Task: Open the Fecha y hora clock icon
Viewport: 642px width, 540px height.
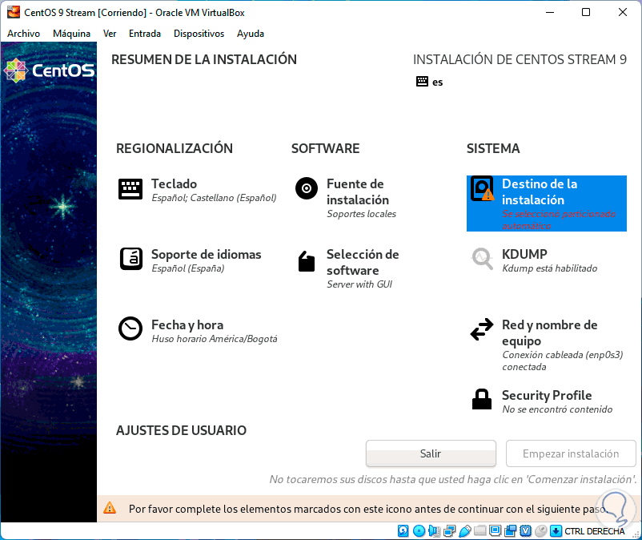Action: point(130,328)
